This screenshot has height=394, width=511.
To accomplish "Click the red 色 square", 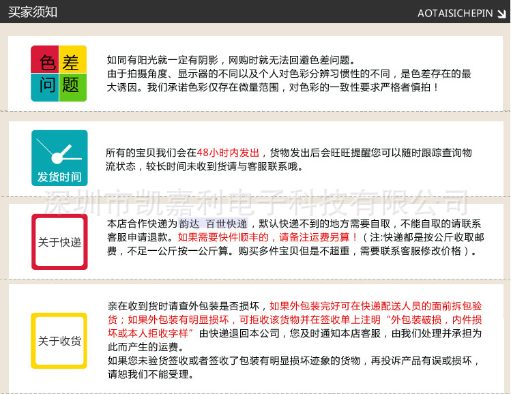I will 45,59.
